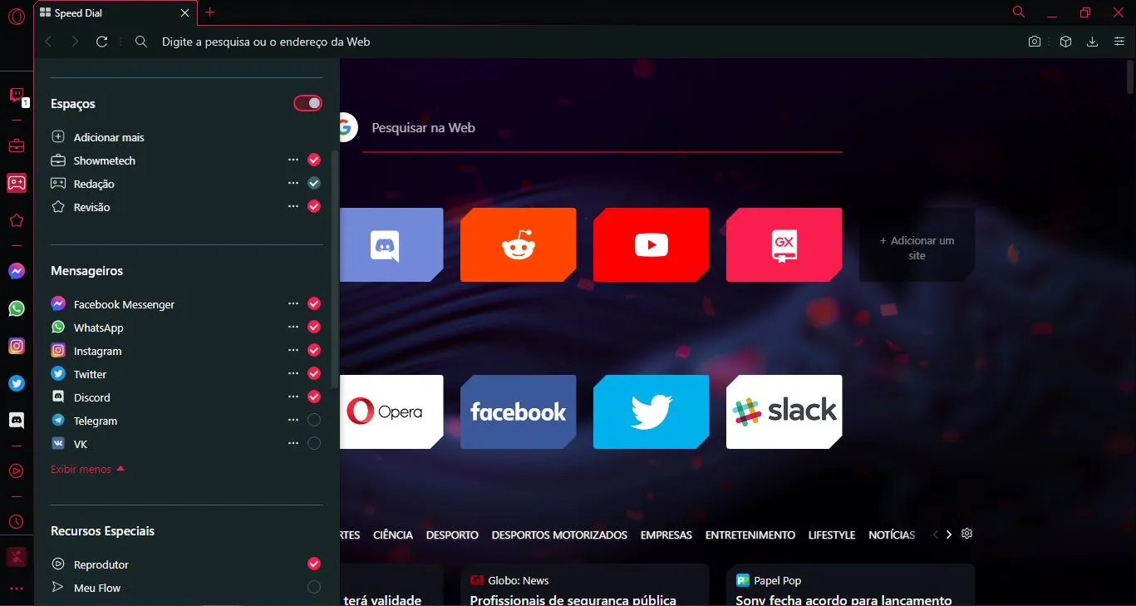Select the Revisão star workspace in sidebar

[x=17, y=220]
